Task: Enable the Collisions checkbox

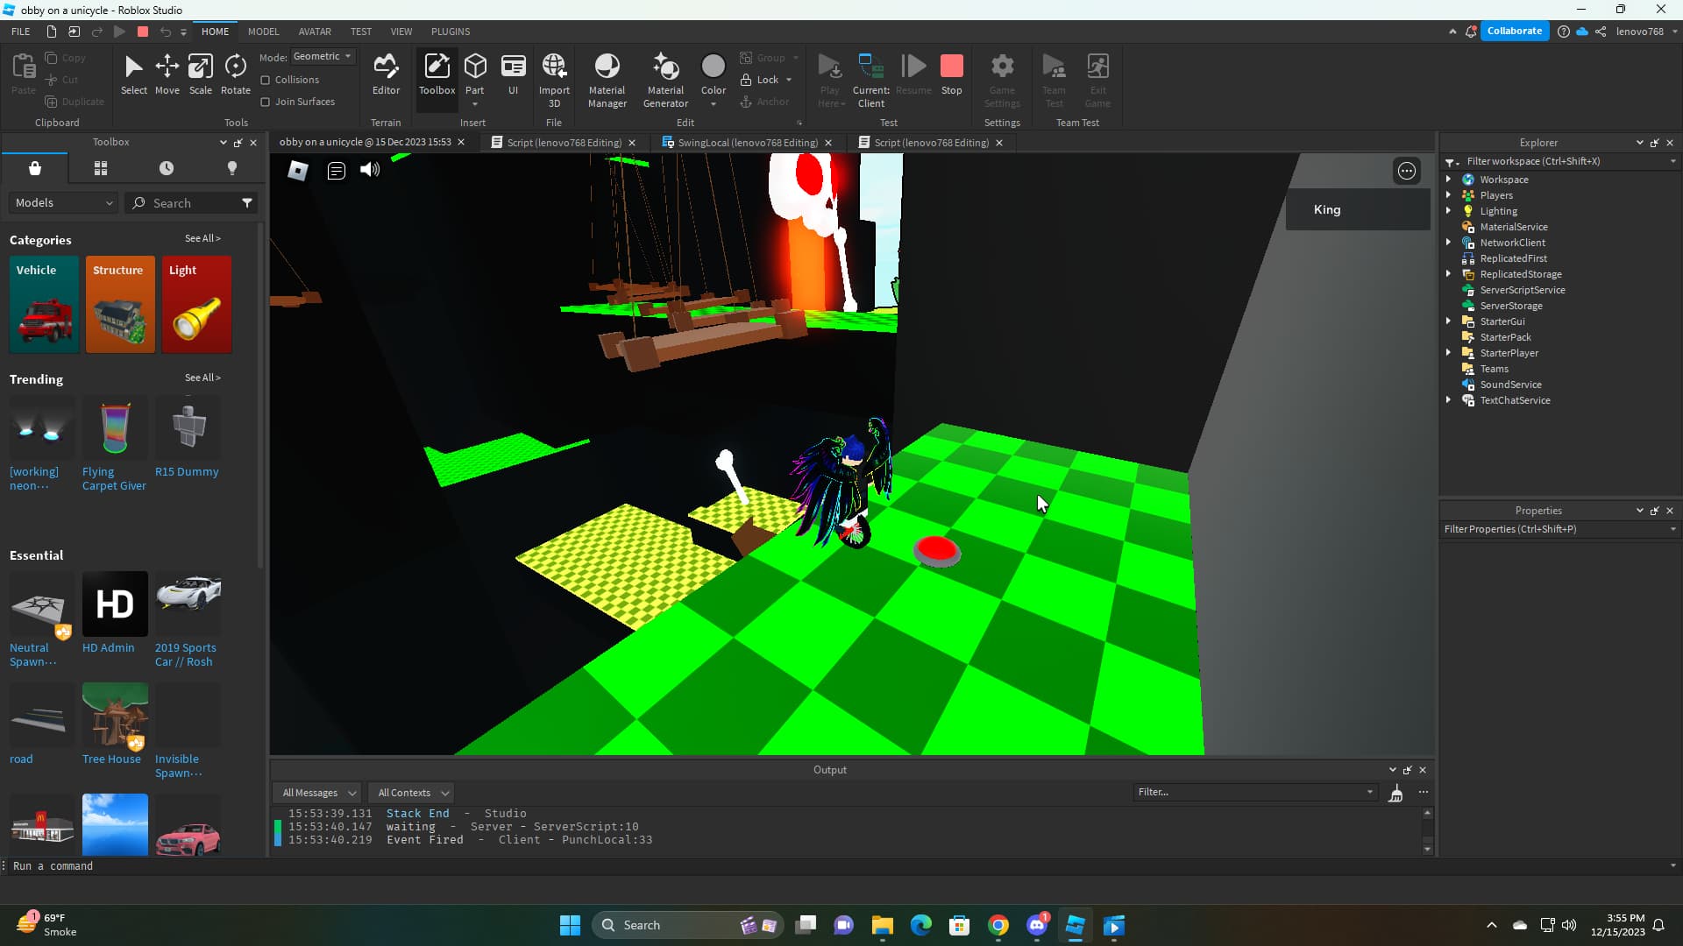Action: 266,80
